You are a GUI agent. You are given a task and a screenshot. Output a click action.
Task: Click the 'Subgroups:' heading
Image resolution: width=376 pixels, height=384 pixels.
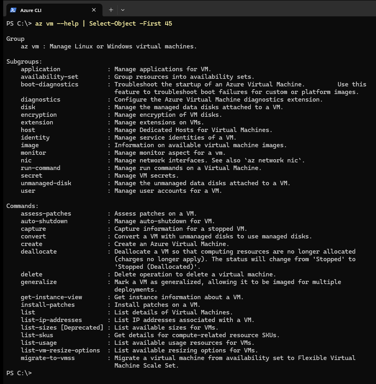24,62
